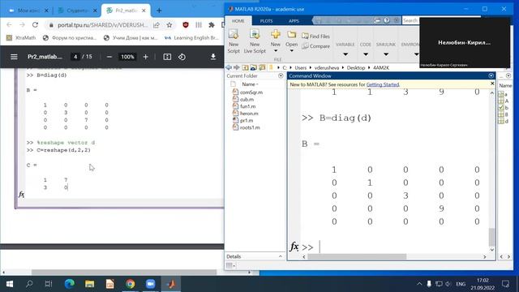Open Zoom from the taskbar
The image size is (519, 292).
150,284
